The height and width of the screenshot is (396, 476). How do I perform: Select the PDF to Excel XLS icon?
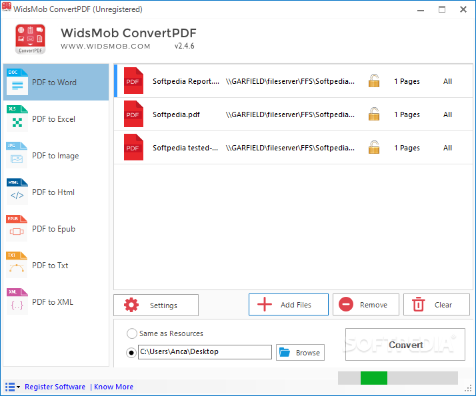click(17, 118)
